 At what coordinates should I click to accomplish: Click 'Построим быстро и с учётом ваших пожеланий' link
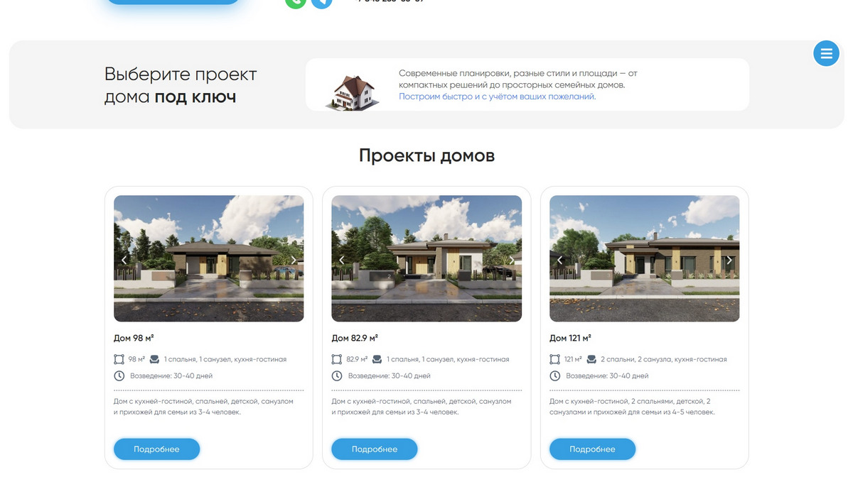click(497, 97)
